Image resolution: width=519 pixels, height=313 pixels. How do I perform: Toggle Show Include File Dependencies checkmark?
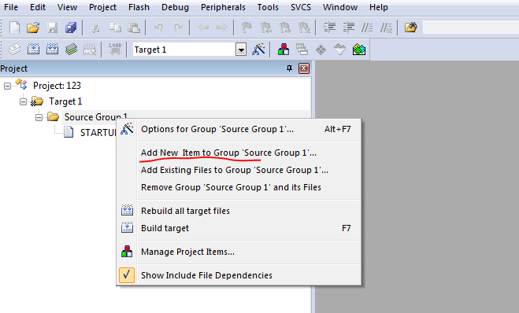tap(127, 275)
